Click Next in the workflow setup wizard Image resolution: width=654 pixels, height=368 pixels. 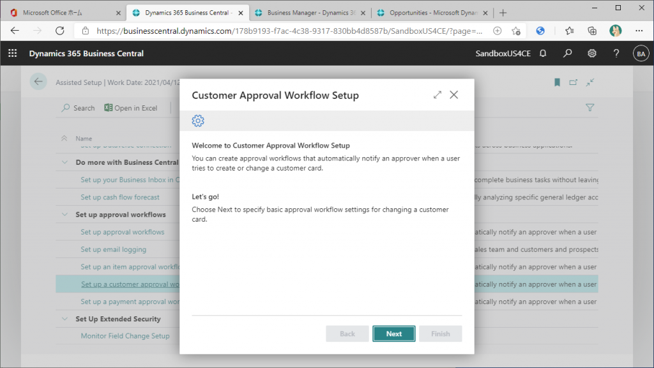tap(393, 333)
